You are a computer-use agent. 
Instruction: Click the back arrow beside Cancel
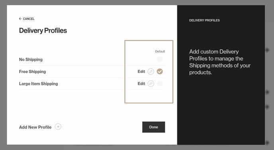pyautogui.click(x=20, y=19)
